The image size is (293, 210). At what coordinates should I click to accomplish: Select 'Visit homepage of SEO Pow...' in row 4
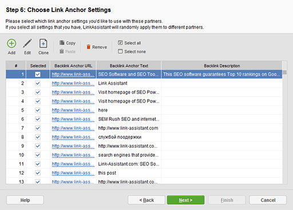coord(129,101)
